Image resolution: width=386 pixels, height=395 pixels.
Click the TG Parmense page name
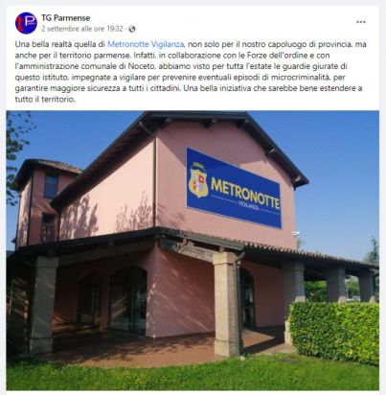pyautogui.click(x=65, y=18)
